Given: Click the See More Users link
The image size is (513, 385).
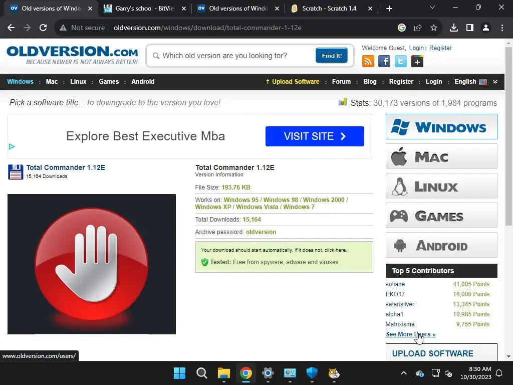Looking at the screenshot, I should pyautogui.click(x=410, y=334).
